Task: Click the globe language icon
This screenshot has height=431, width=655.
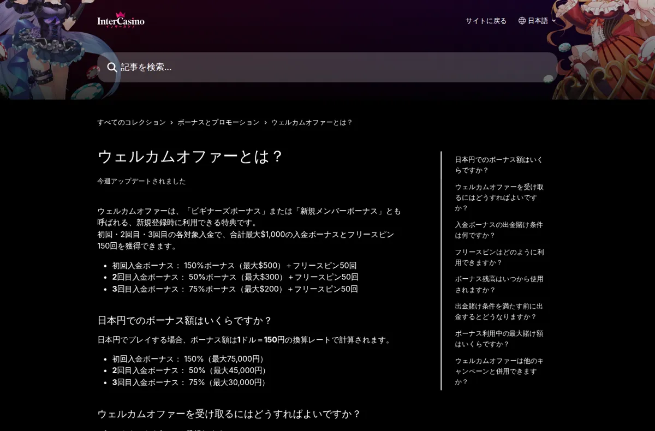Action: 522,21
